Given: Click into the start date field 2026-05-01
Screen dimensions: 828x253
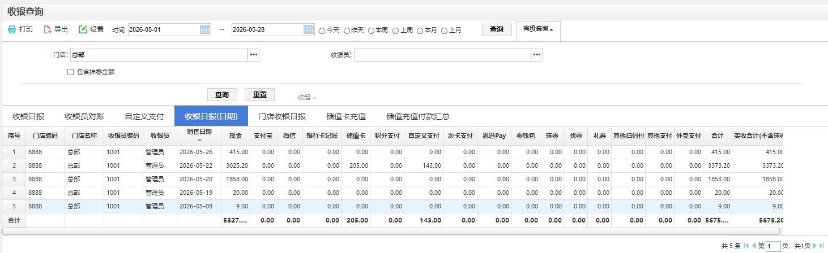Looking at the screenshot, I should point(164,30).
